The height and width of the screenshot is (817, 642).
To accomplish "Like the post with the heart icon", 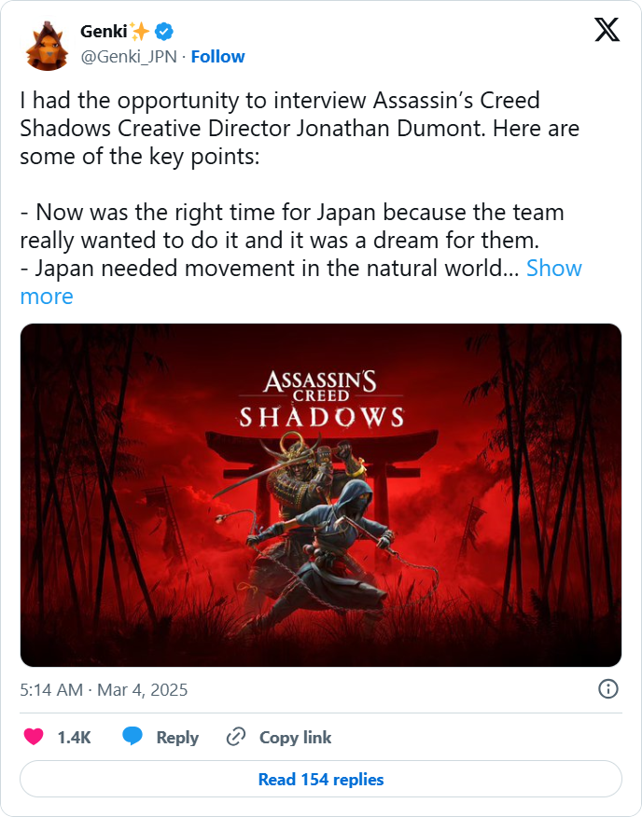I will (x=34, y=737).
